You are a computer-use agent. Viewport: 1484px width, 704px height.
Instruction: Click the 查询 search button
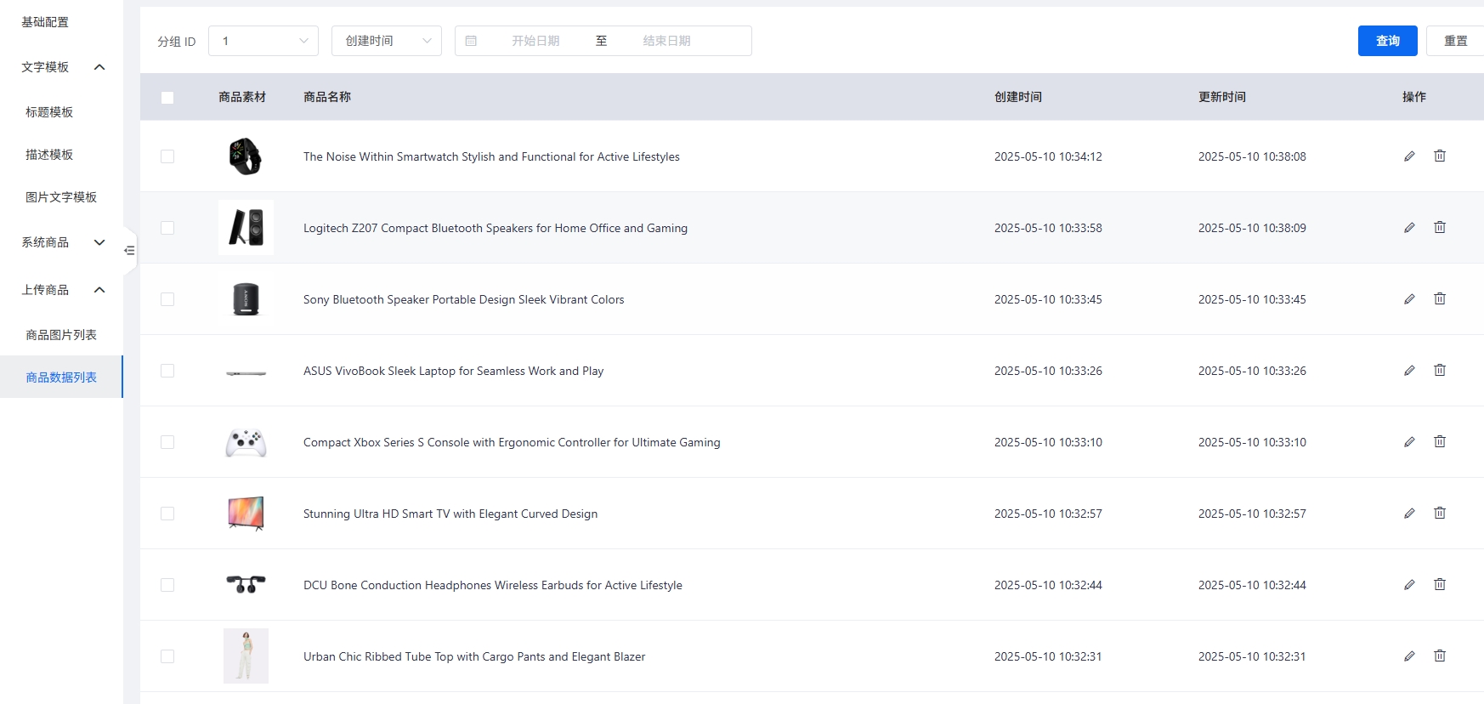1388,41
